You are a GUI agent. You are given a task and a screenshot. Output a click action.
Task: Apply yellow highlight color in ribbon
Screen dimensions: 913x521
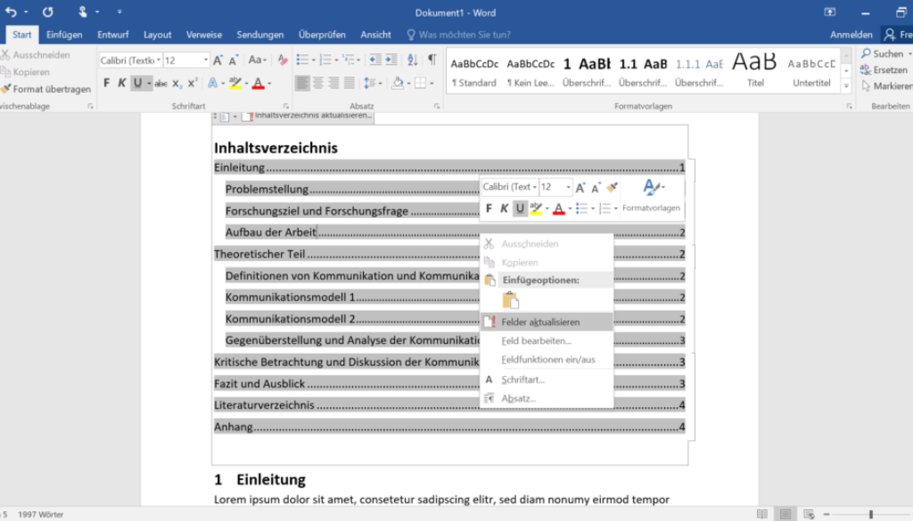point(234,83)
